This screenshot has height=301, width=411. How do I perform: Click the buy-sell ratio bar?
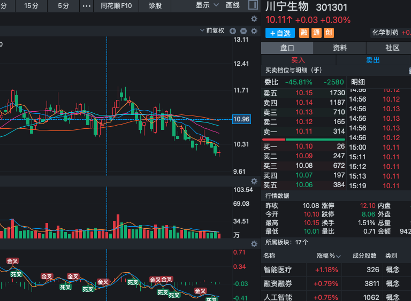pos(303,140)
